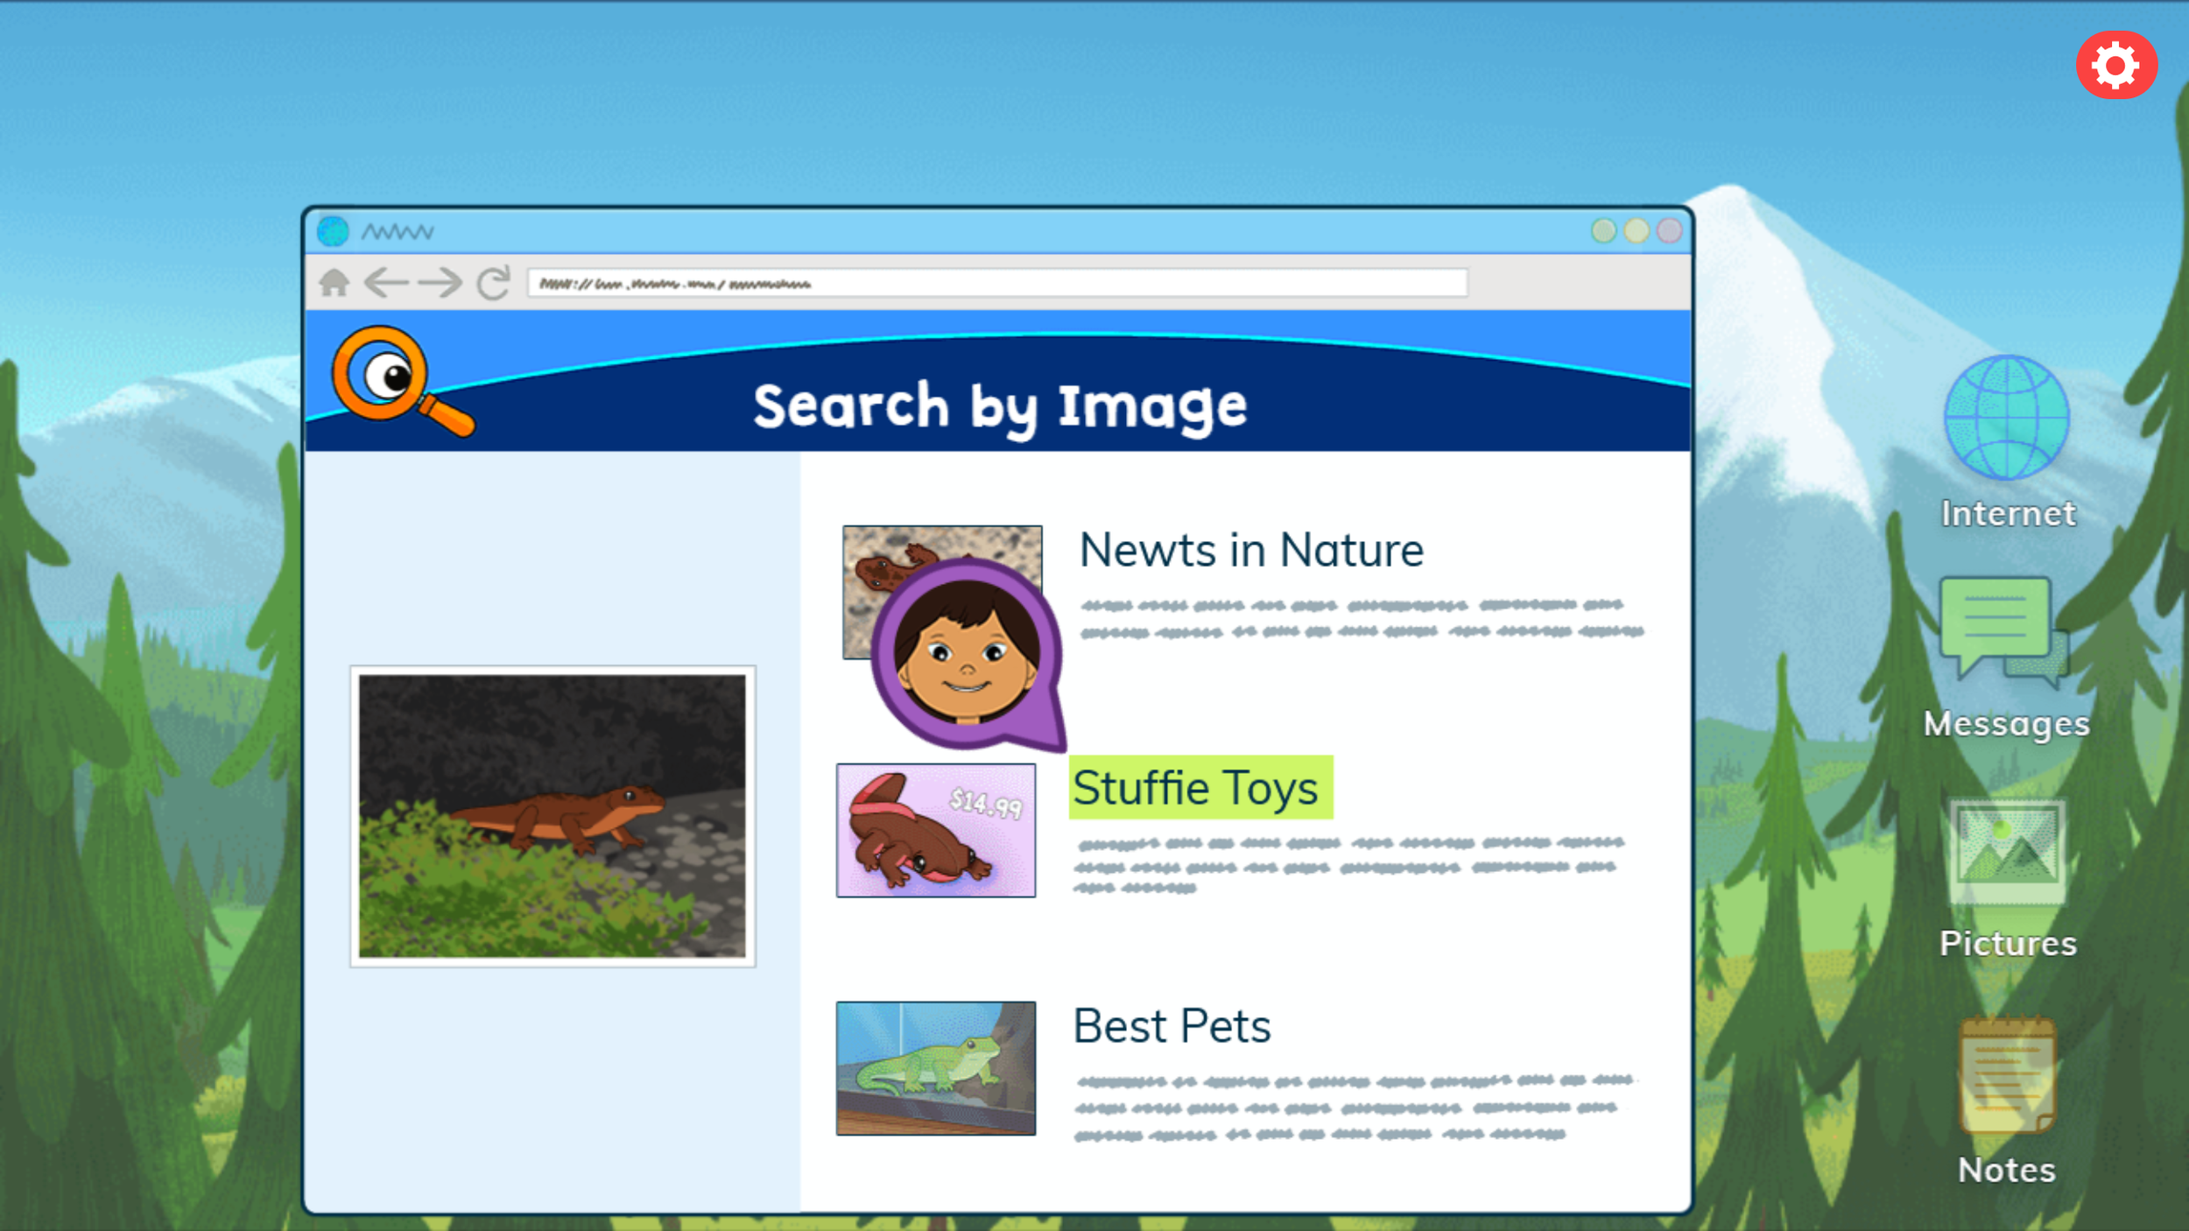Click the Search by Image heading
This screenshot has width=2189, height=1231.
(999, 406)
